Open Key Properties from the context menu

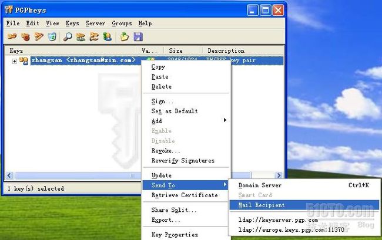point(186,235)
